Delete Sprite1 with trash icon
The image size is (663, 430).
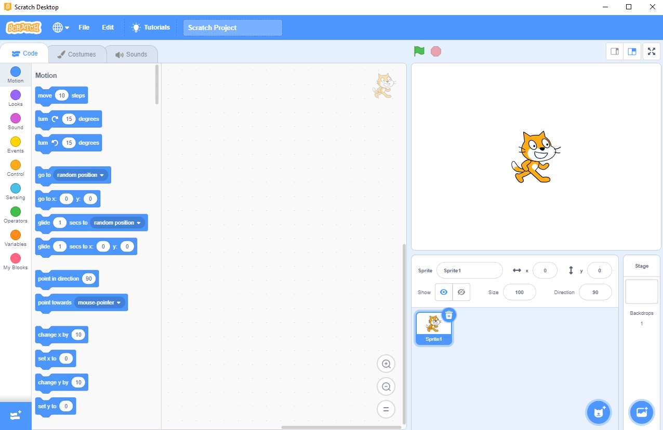449,315
